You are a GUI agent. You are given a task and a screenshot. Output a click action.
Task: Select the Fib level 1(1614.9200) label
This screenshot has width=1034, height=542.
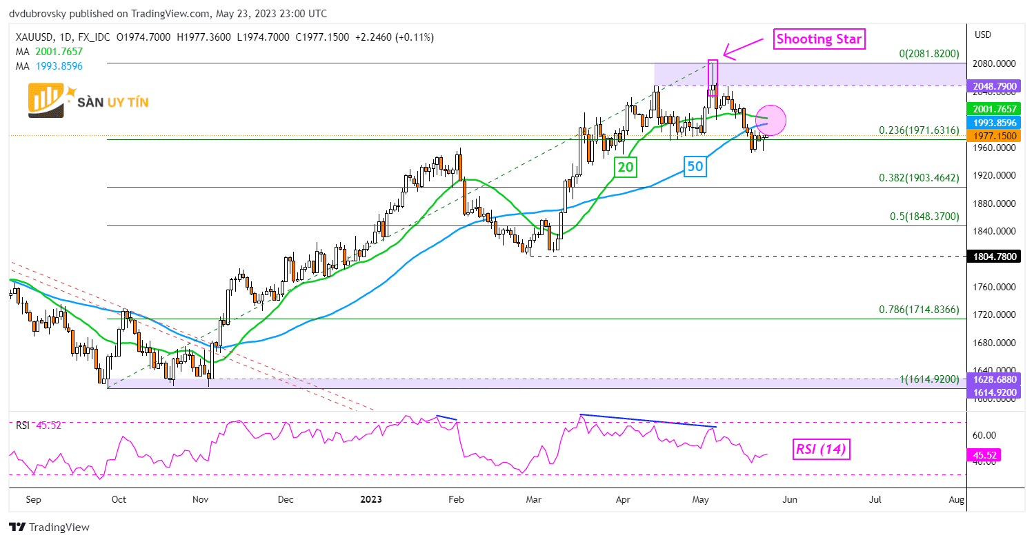click(930, 379)
